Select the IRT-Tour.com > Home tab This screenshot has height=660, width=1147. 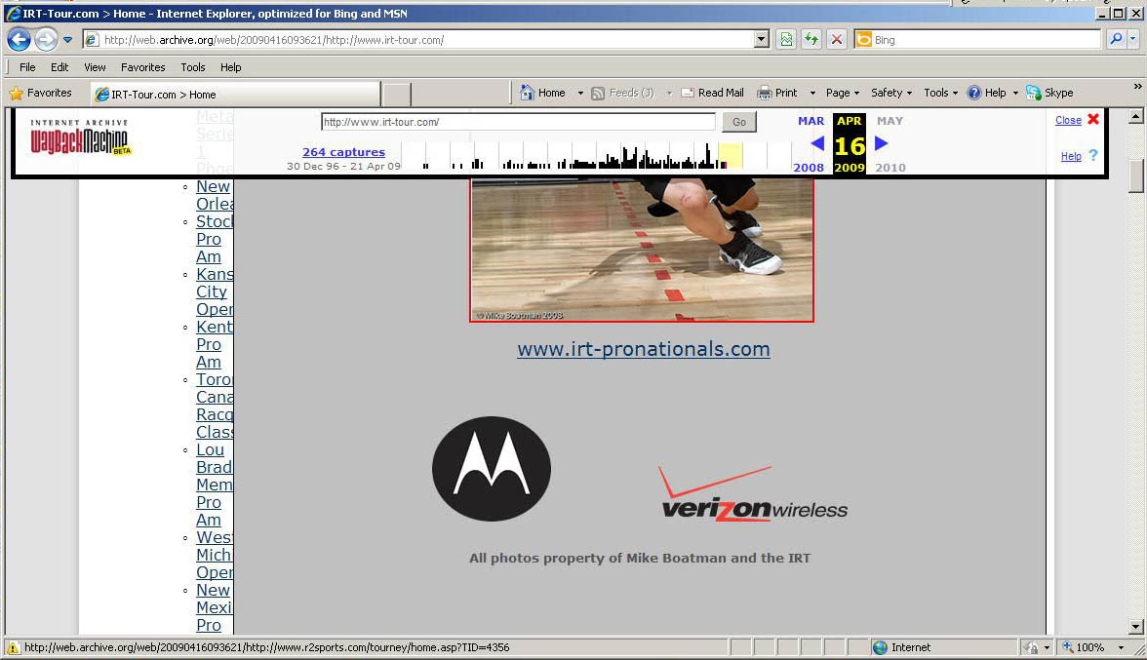235,95
